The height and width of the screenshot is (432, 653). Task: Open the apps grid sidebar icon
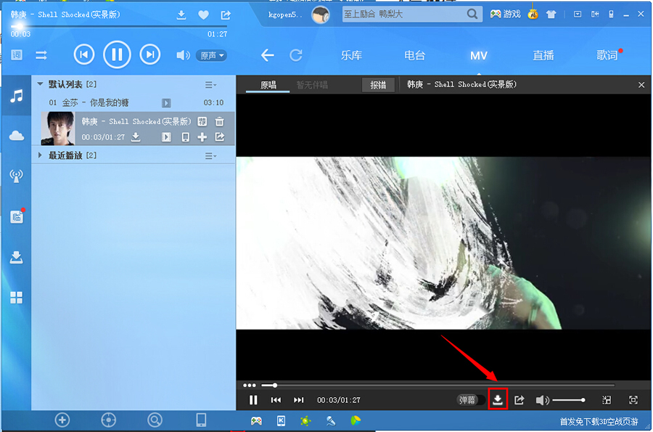click(16, 298)
